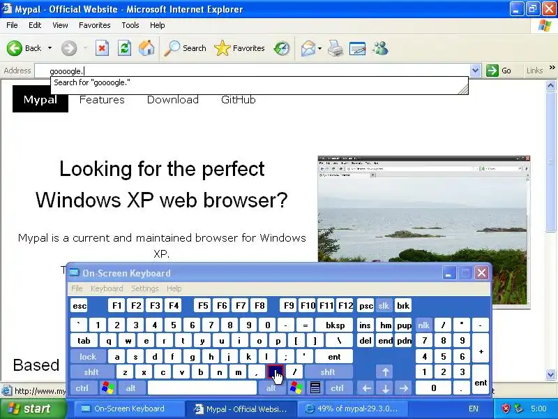Screen dimensions: 558x419
Task: Open the Messenger people icon
Action: 380,48
